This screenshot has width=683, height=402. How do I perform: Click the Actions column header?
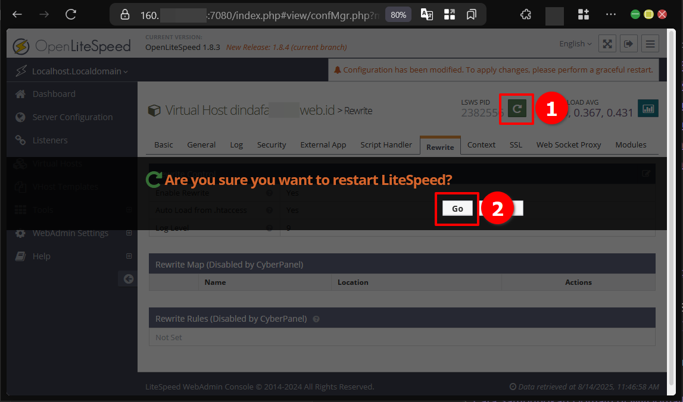tap(578, 282)
